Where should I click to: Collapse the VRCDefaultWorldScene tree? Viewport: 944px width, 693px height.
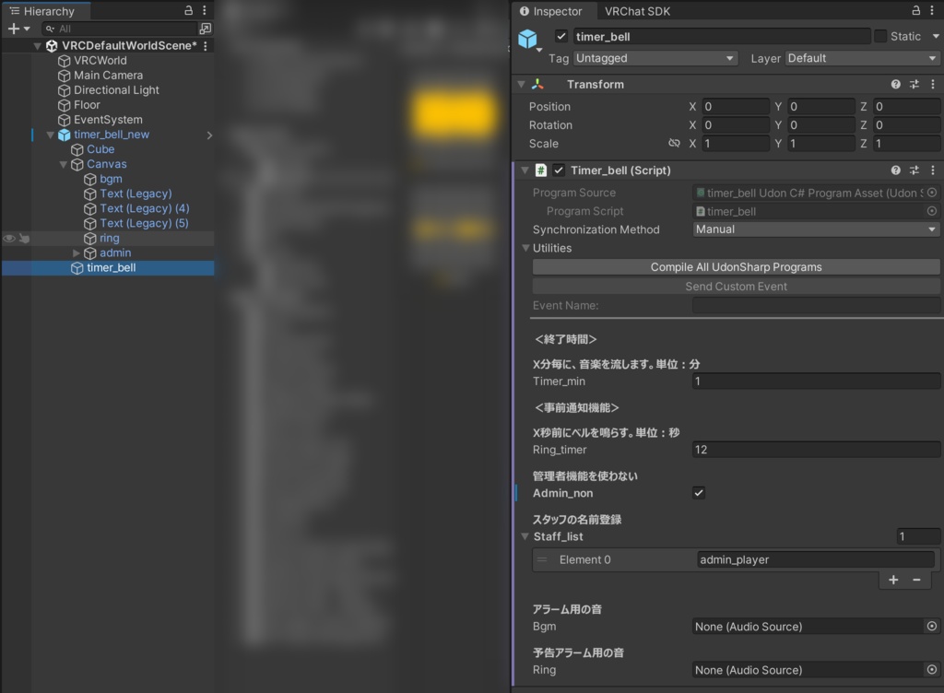(37, 46)
